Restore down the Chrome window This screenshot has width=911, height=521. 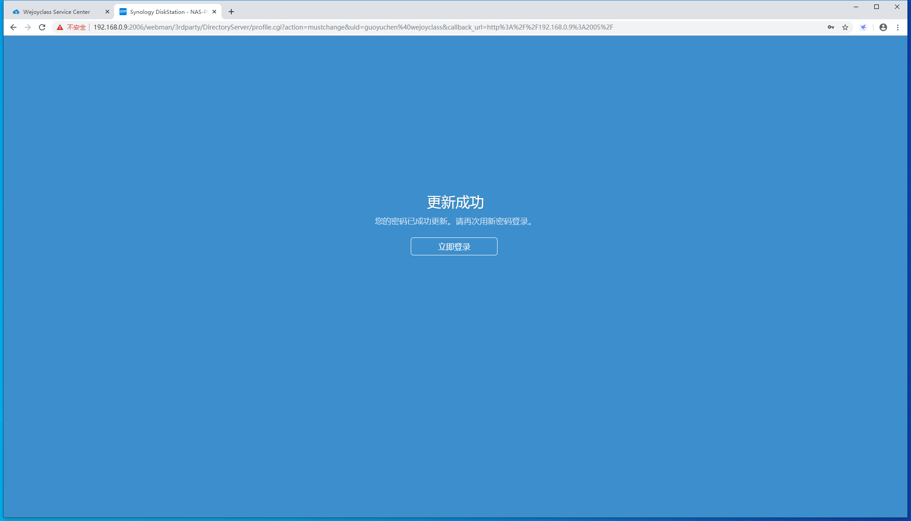[x=877, y=7]
